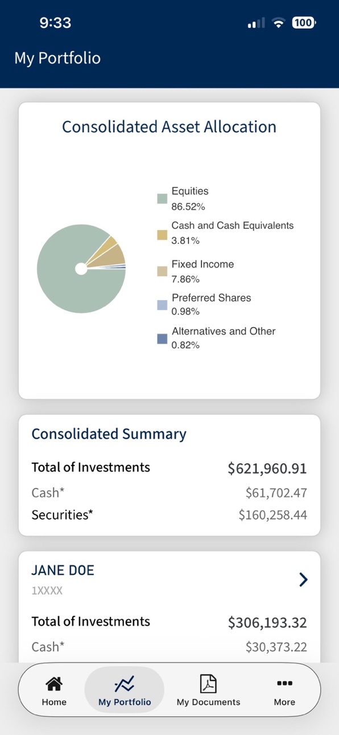
Task: Expand Jane Doe account chevron
Action: [x=303, y=579]
